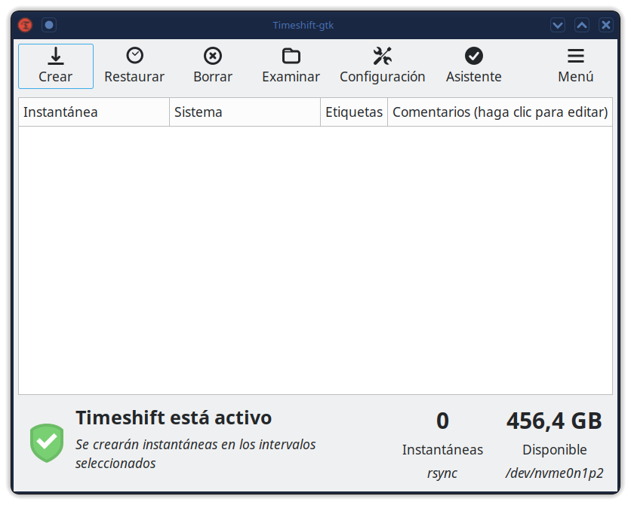Open the Menú hamburger icon

pos(576,56)
